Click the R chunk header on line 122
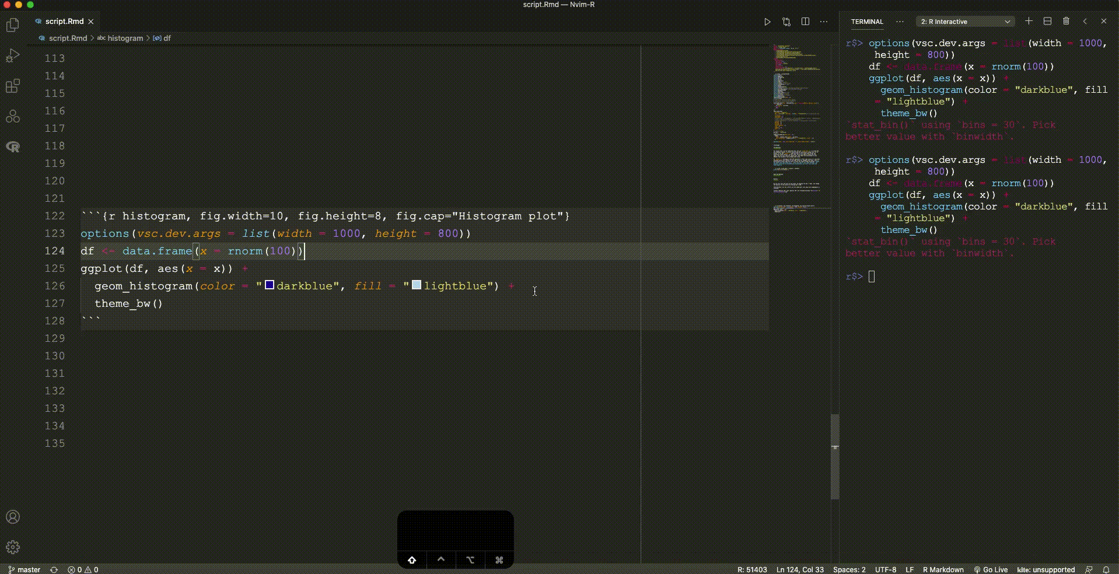This screenshot has width=1119, height=574. tap(325, 216)
